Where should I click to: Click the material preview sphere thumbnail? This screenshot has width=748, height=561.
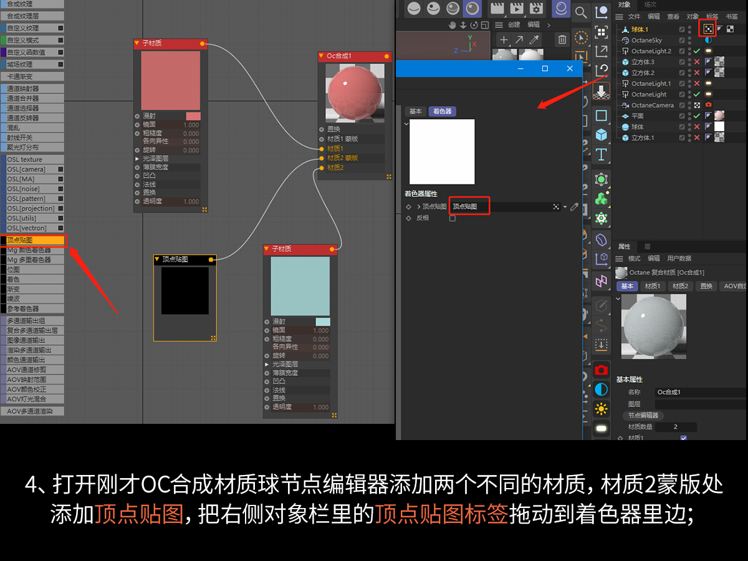pyautogui.click(x=654, y=326)
